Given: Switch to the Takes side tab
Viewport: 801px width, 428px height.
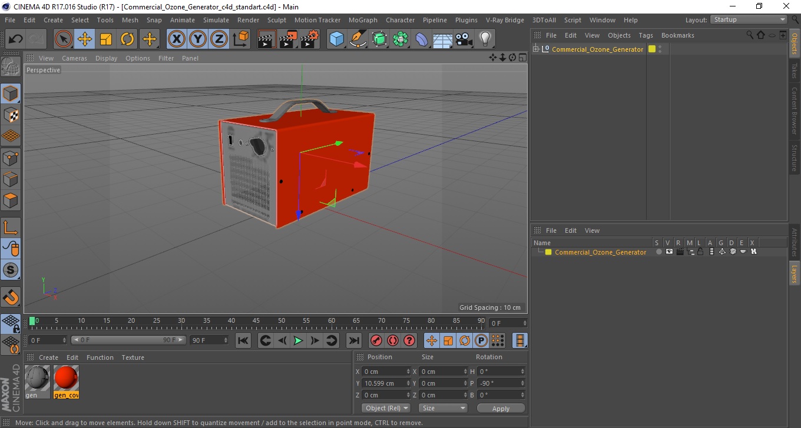Looking at the screenshot, I should coord(794,72).
